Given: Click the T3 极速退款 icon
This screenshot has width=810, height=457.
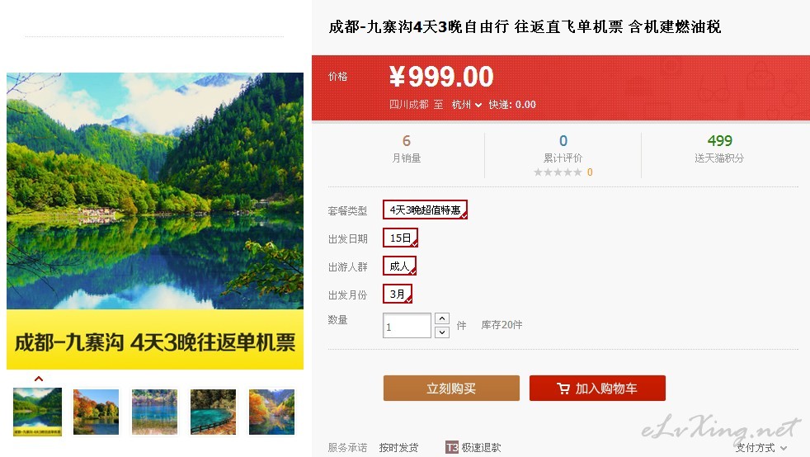Looking at the screenshot, I should coord(451,447).
